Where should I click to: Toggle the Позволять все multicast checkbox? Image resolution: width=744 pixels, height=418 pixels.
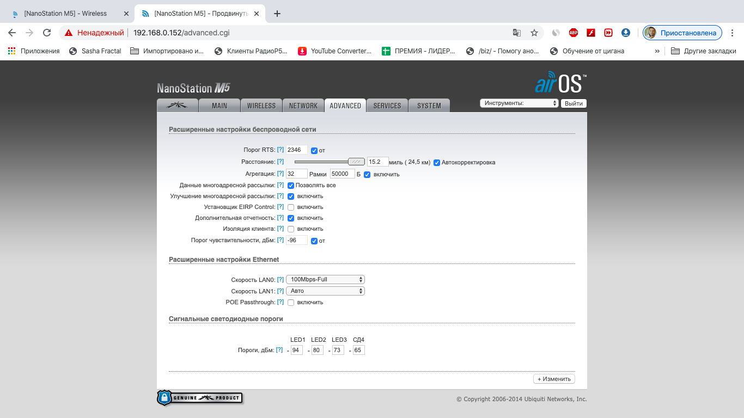pyautogui.click(x=291, y=186)
